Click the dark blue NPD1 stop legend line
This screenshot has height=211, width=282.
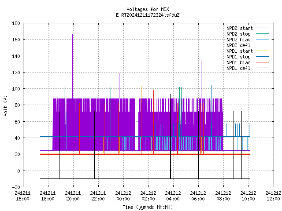pyautogui.click(x=262, y=57)
